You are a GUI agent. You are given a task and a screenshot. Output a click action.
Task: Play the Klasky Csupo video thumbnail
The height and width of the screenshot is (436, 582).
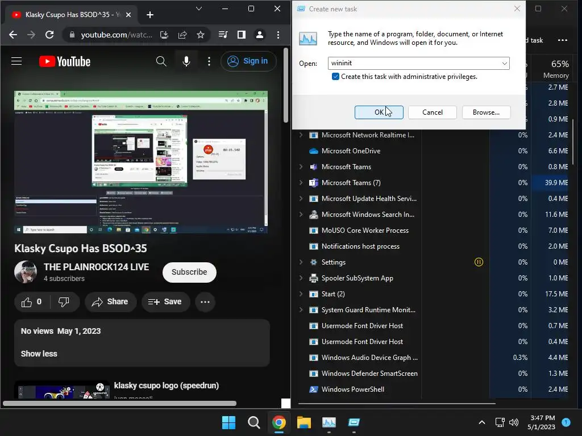tap(141, 162)
